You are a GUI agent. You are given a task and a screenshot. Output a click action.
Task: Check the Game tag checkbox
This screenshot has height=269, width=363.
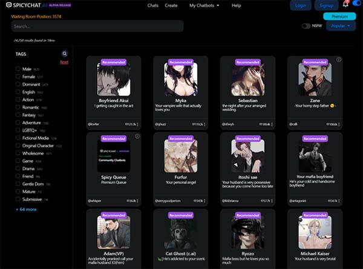point(18,161)
